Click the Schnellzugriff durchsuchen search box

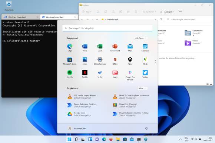pyautogui.click(x=188, y=20)
